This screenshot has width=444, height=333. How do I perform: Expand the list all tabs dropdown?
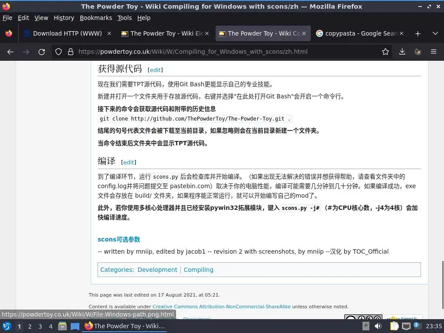pyautogui.click(x=435, y=33)
